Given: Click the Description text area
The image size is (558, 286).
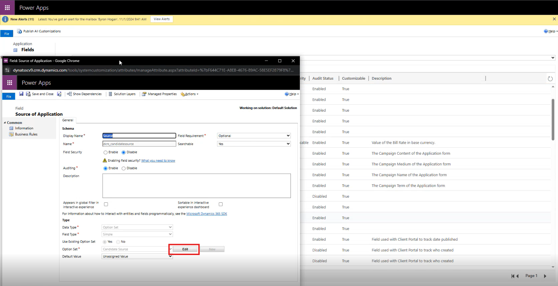Looking at the screenshot, I should [x=196, y=186].
